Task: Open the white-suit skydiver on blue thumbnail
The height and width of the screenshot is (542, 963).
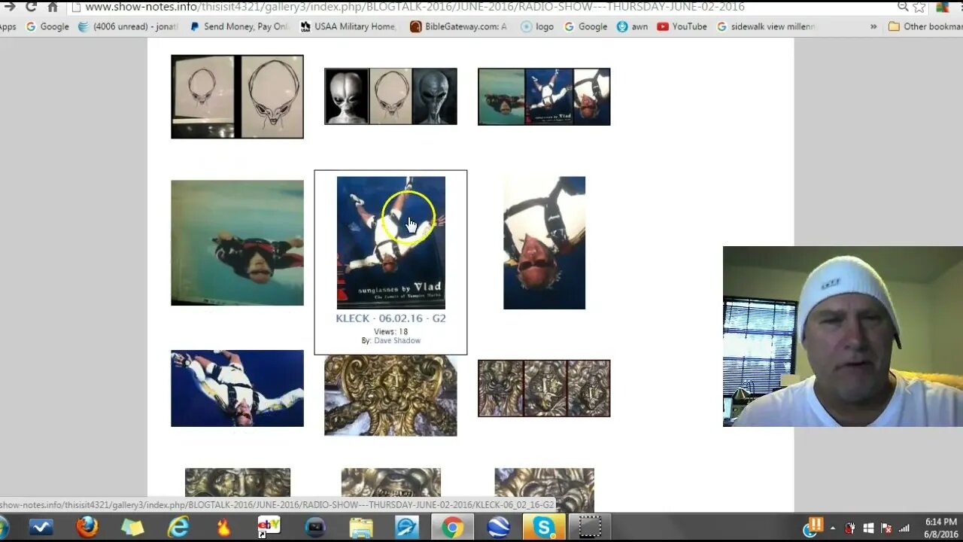Action: [x=237, y=388]
